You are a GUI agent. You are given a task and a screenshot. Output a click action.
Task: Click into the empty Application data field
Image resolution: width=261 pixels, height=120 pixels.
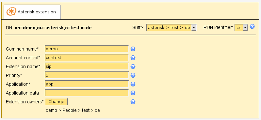click(x=87, y=93)
